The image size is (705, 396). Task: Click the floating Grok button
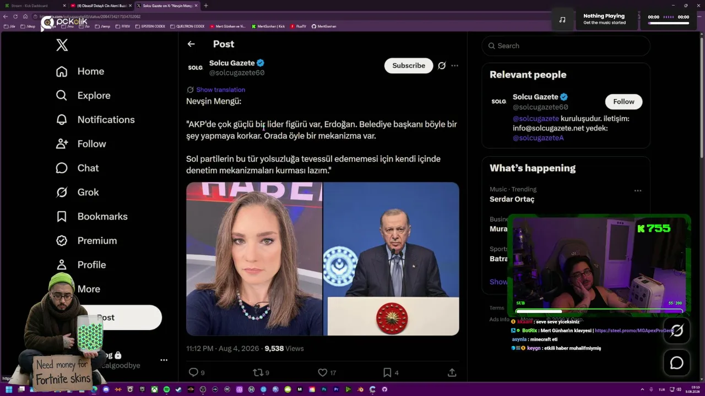[676, 331]
